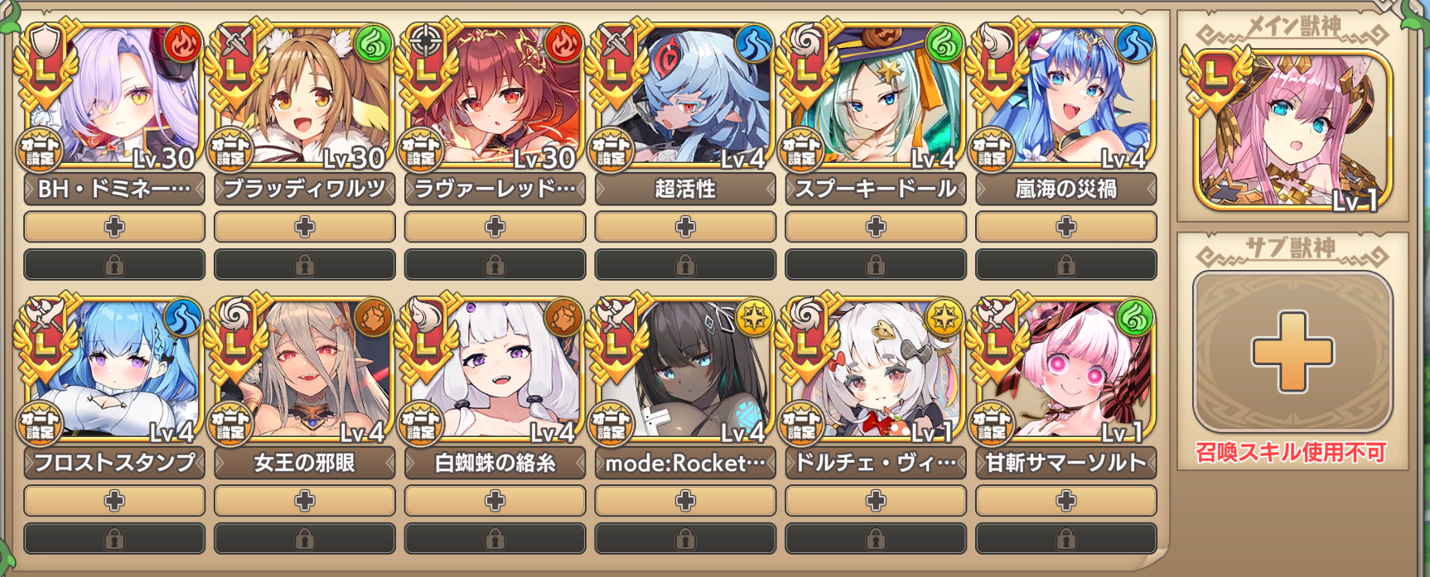Click light element icon on mode:Rocket portrait
Screen dimensions: 1430x577
pos(754,318)
